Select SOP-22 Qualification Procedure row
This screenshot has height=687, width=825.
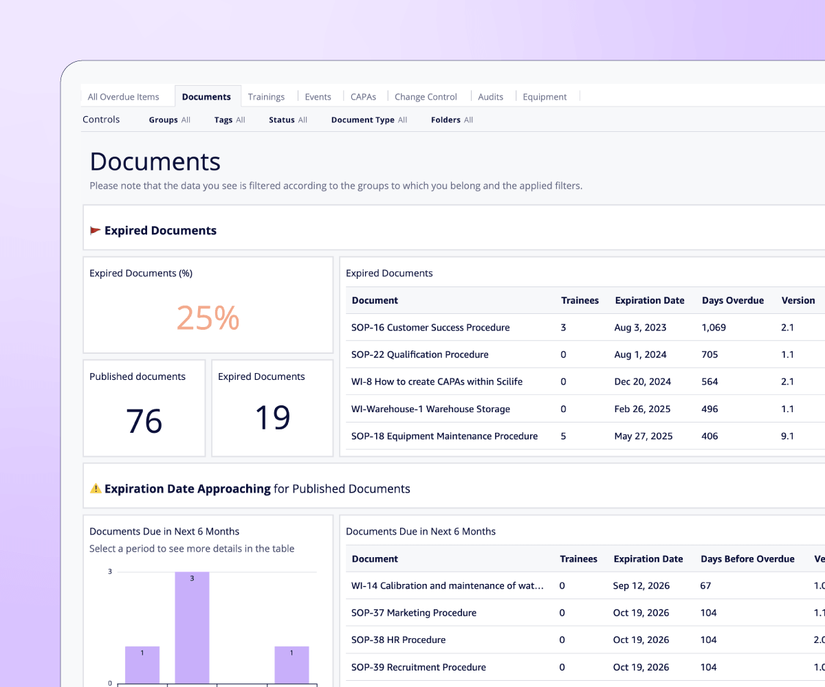585,354
